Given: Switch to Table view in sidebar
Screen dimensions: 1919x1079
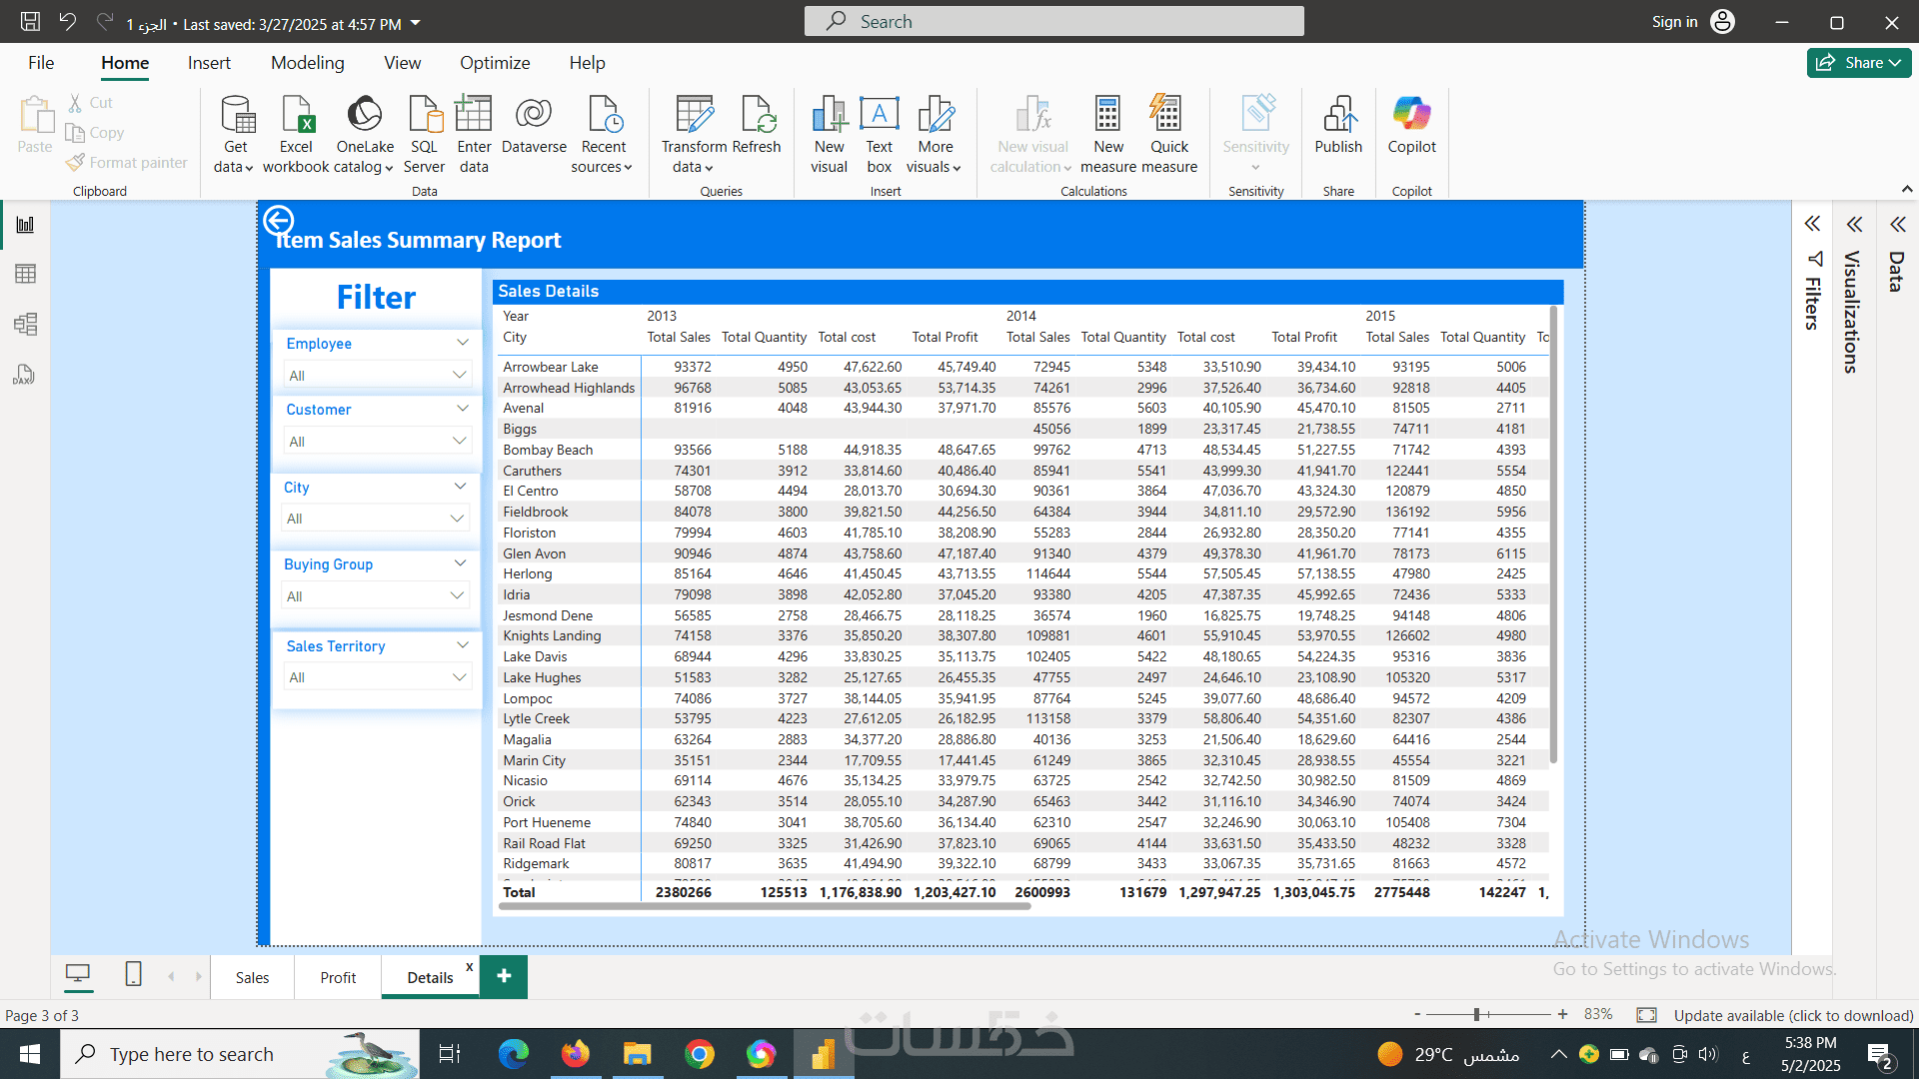Looking at the screenshot, I should click(x=25, y=274).
